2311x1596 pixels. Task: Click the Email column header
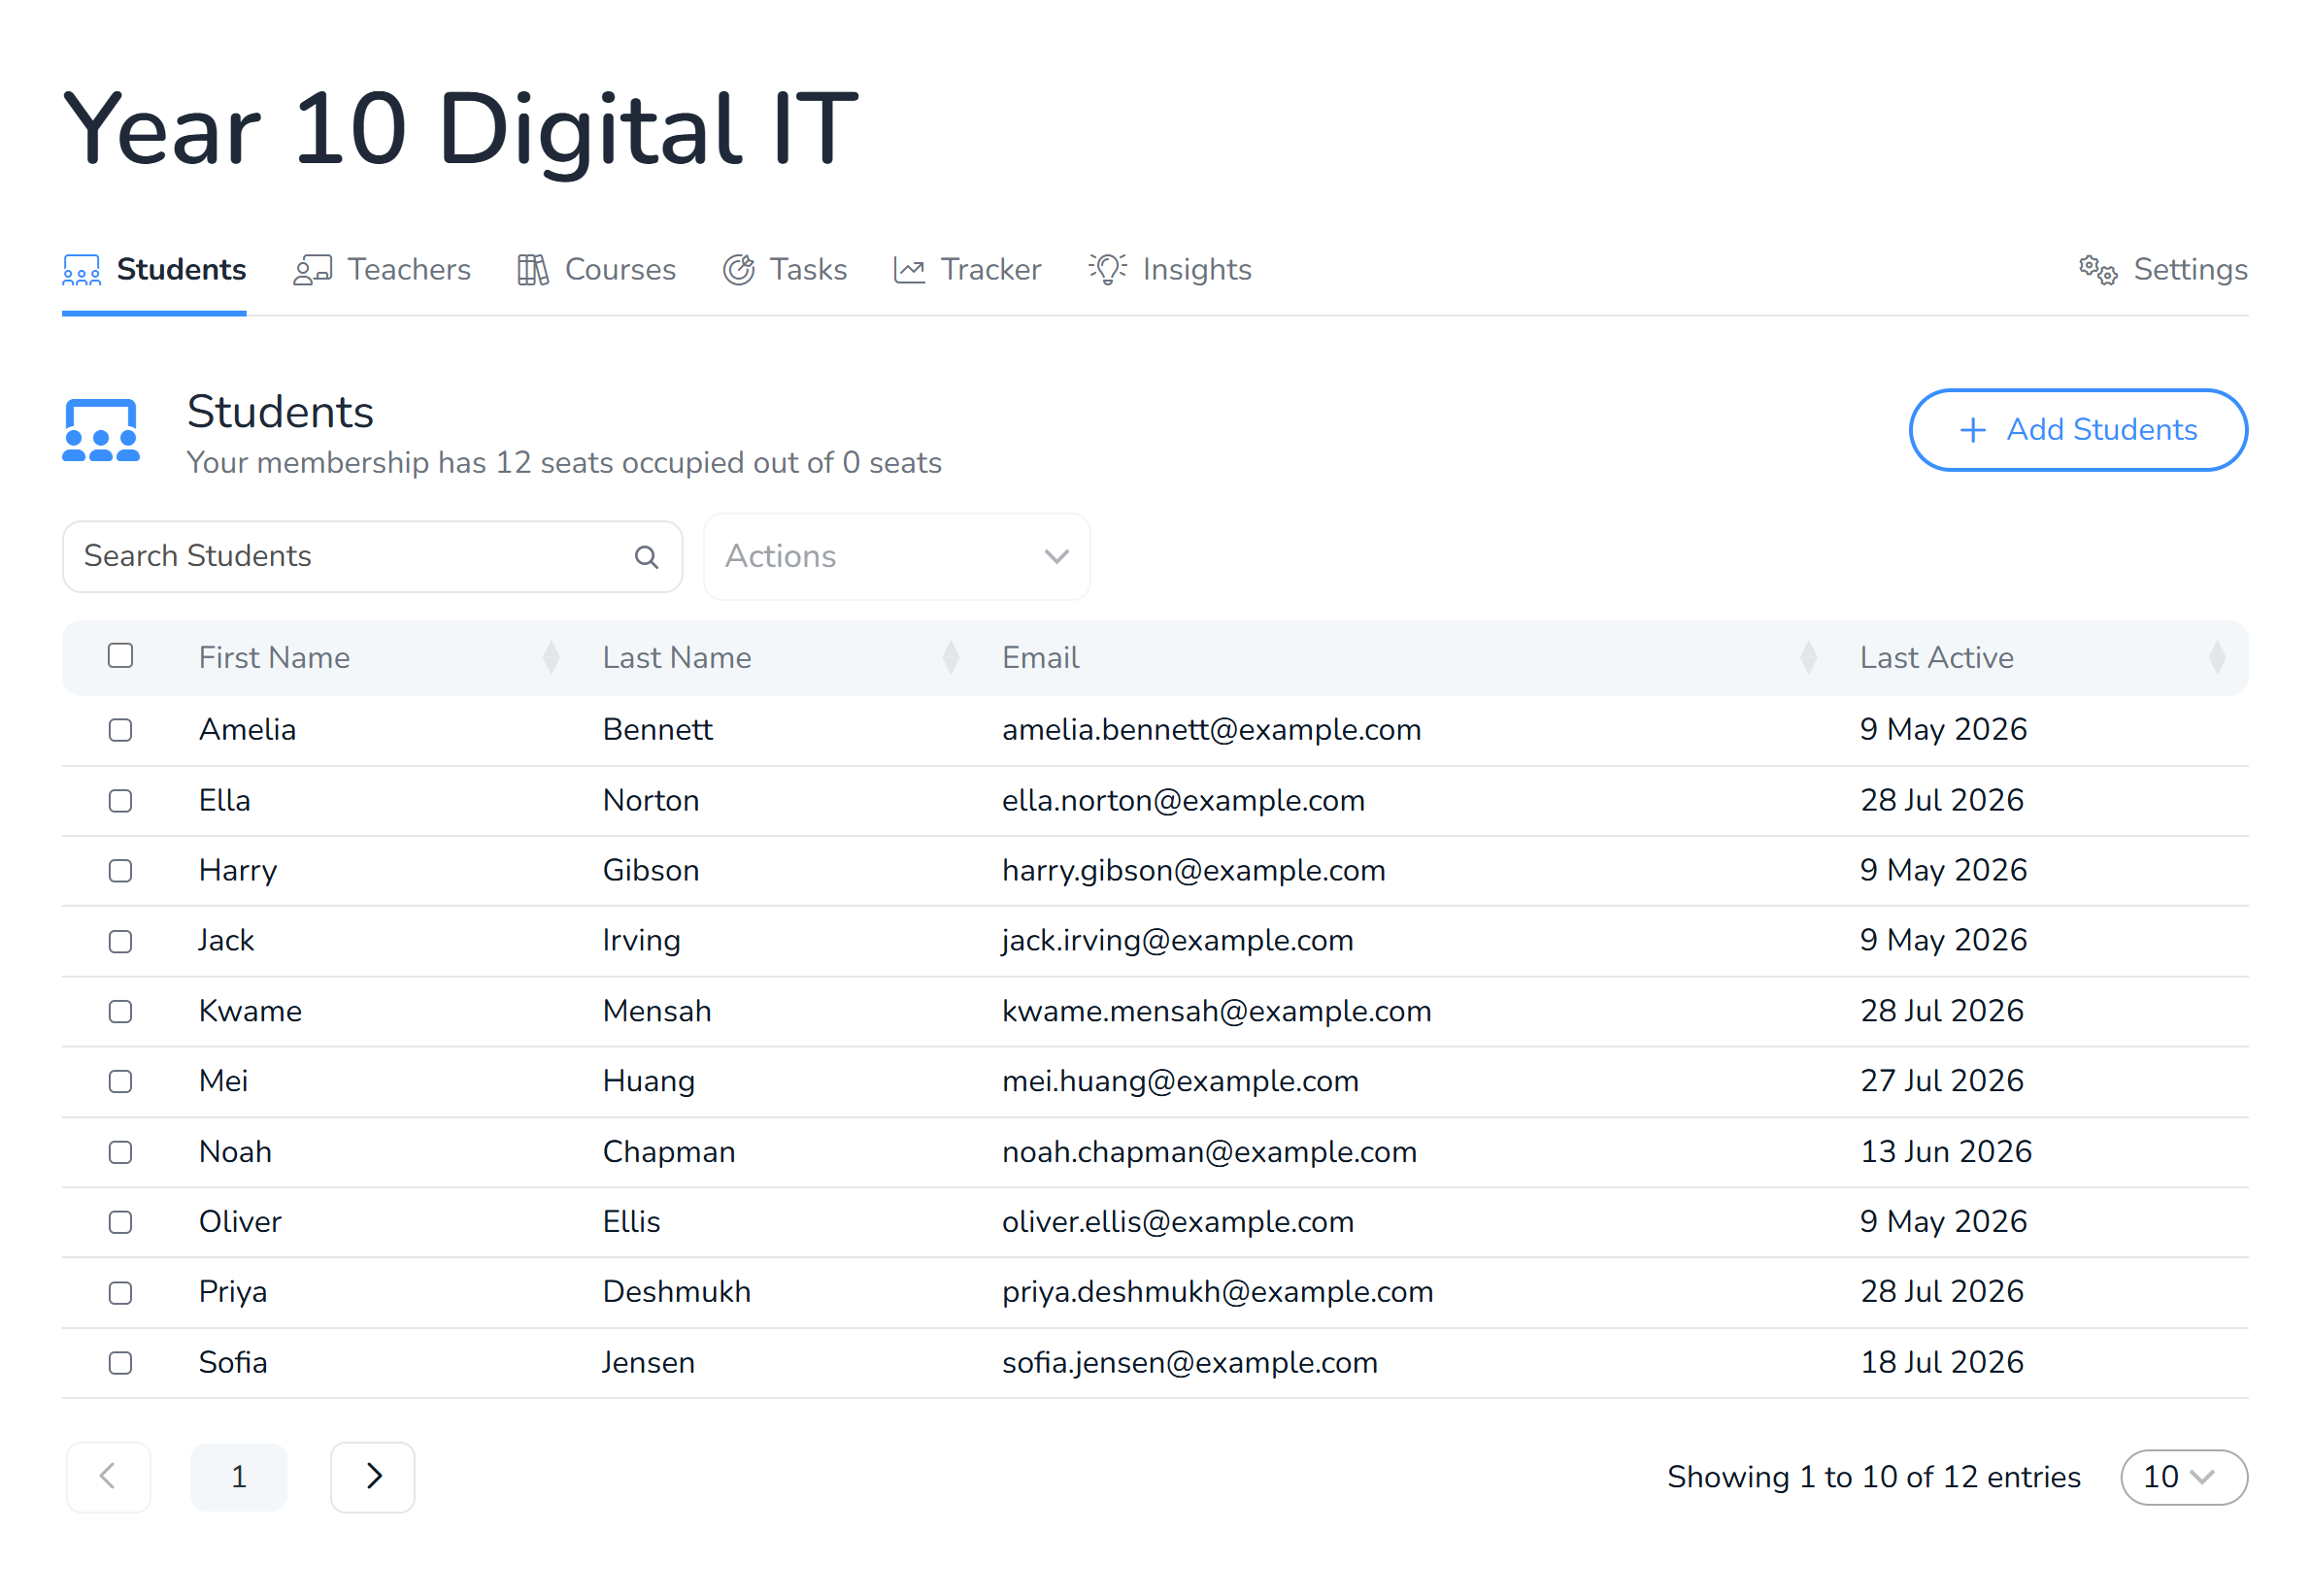(1040, 658)
